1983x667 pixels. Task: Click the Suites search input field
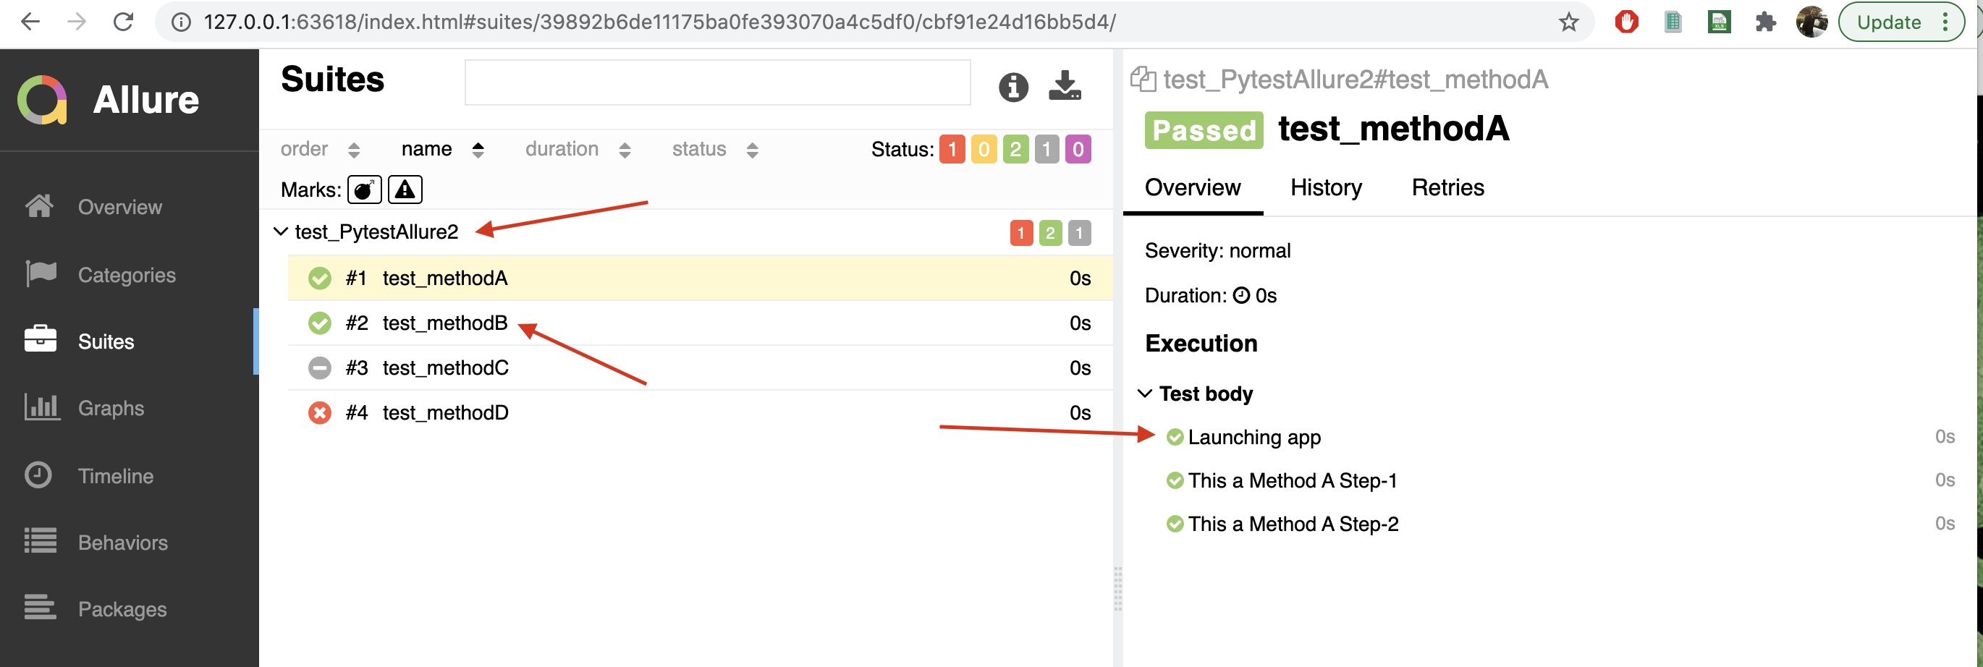click(716, 83)
